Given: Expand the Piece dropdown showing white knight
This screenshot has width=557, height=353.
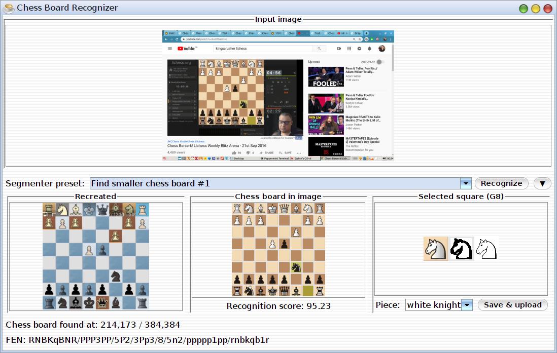Looking at the screenshot, I should point(467,305).
